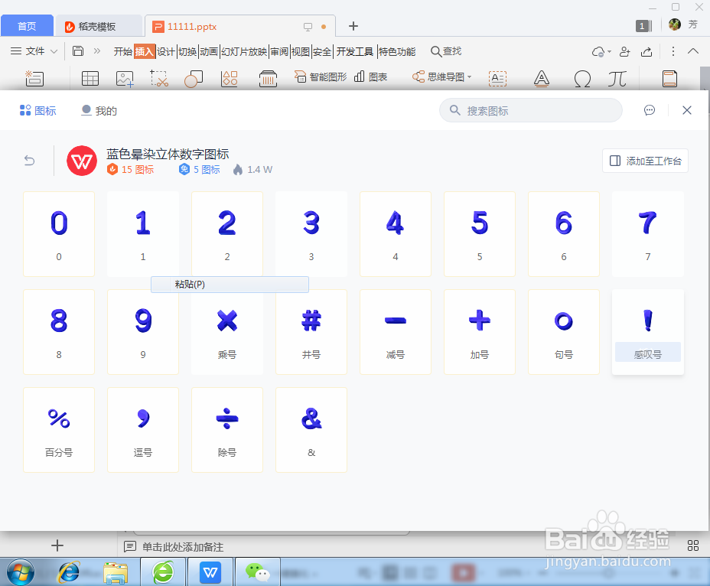Click the new slide icon in ribbon
The height and width of the screenshot is (586, 710).
pos(34,78)
